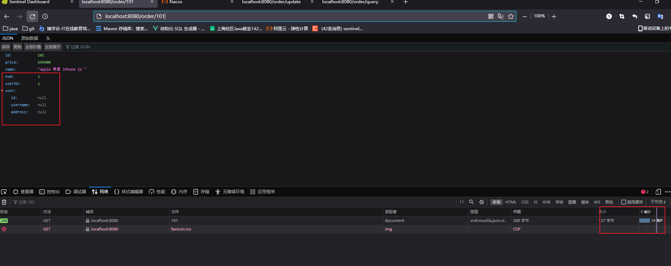Open the 不节流 throttling dropdown
This screenshot has width=671, height=266.
[x=658, y=202]
